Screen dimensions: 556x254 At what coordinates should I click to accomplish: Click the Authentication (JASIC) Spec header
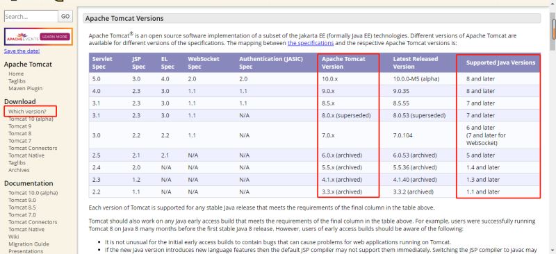(271, 62)
